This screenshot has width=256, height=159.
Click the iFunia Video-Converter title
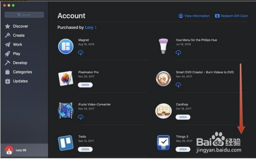(95, 104)
